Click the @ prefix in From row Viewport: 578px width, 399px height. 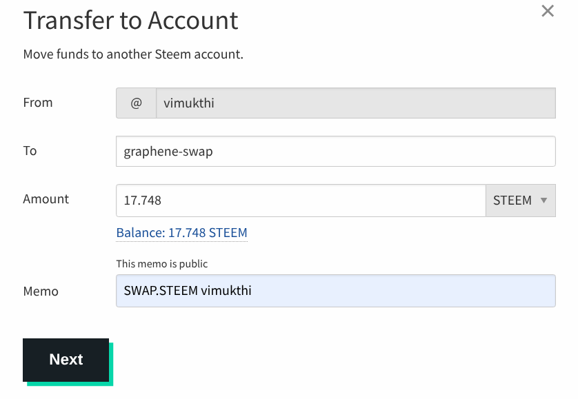click(136, 103)
